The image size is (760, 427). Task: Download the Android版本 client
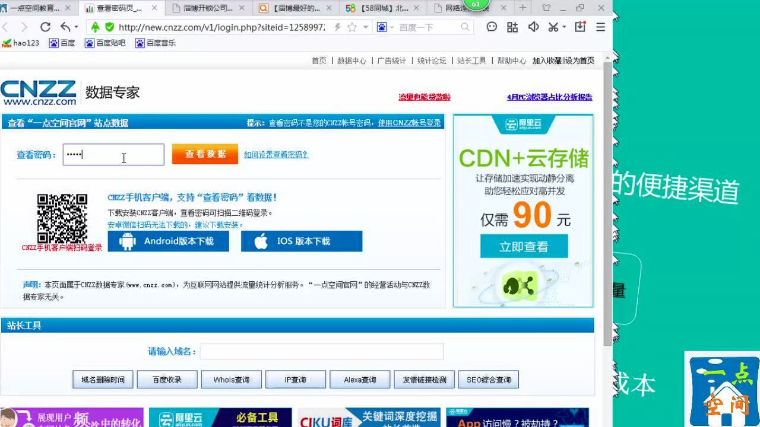(x=169, y=241)
